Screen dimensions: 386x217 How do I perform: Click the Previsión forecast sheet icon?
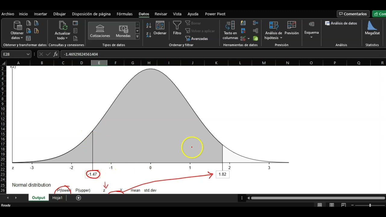tap(292, 28)
